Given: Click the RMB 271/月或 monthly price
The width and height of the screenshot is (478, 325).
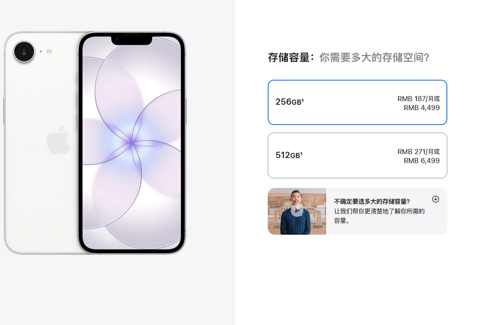Looking at the screenshot, I should tap(419, 152).
